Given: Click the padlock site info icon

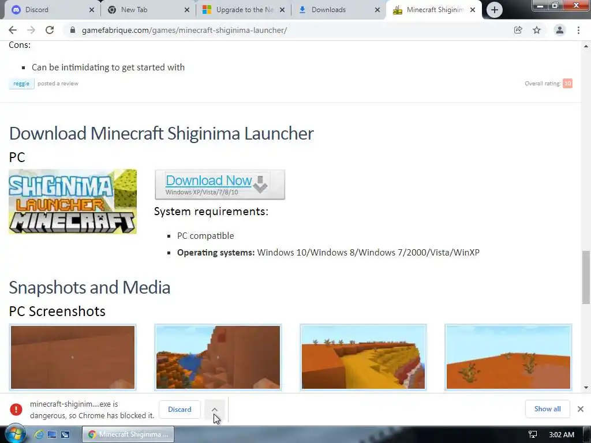Looking at the screenshot, I should (73, 30).
